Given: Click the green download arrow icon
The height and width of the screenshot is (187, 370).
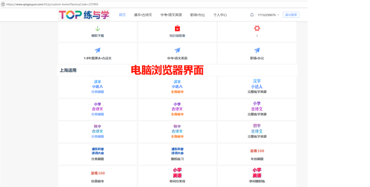Looking at the screenshot, I should coord(98,28).
